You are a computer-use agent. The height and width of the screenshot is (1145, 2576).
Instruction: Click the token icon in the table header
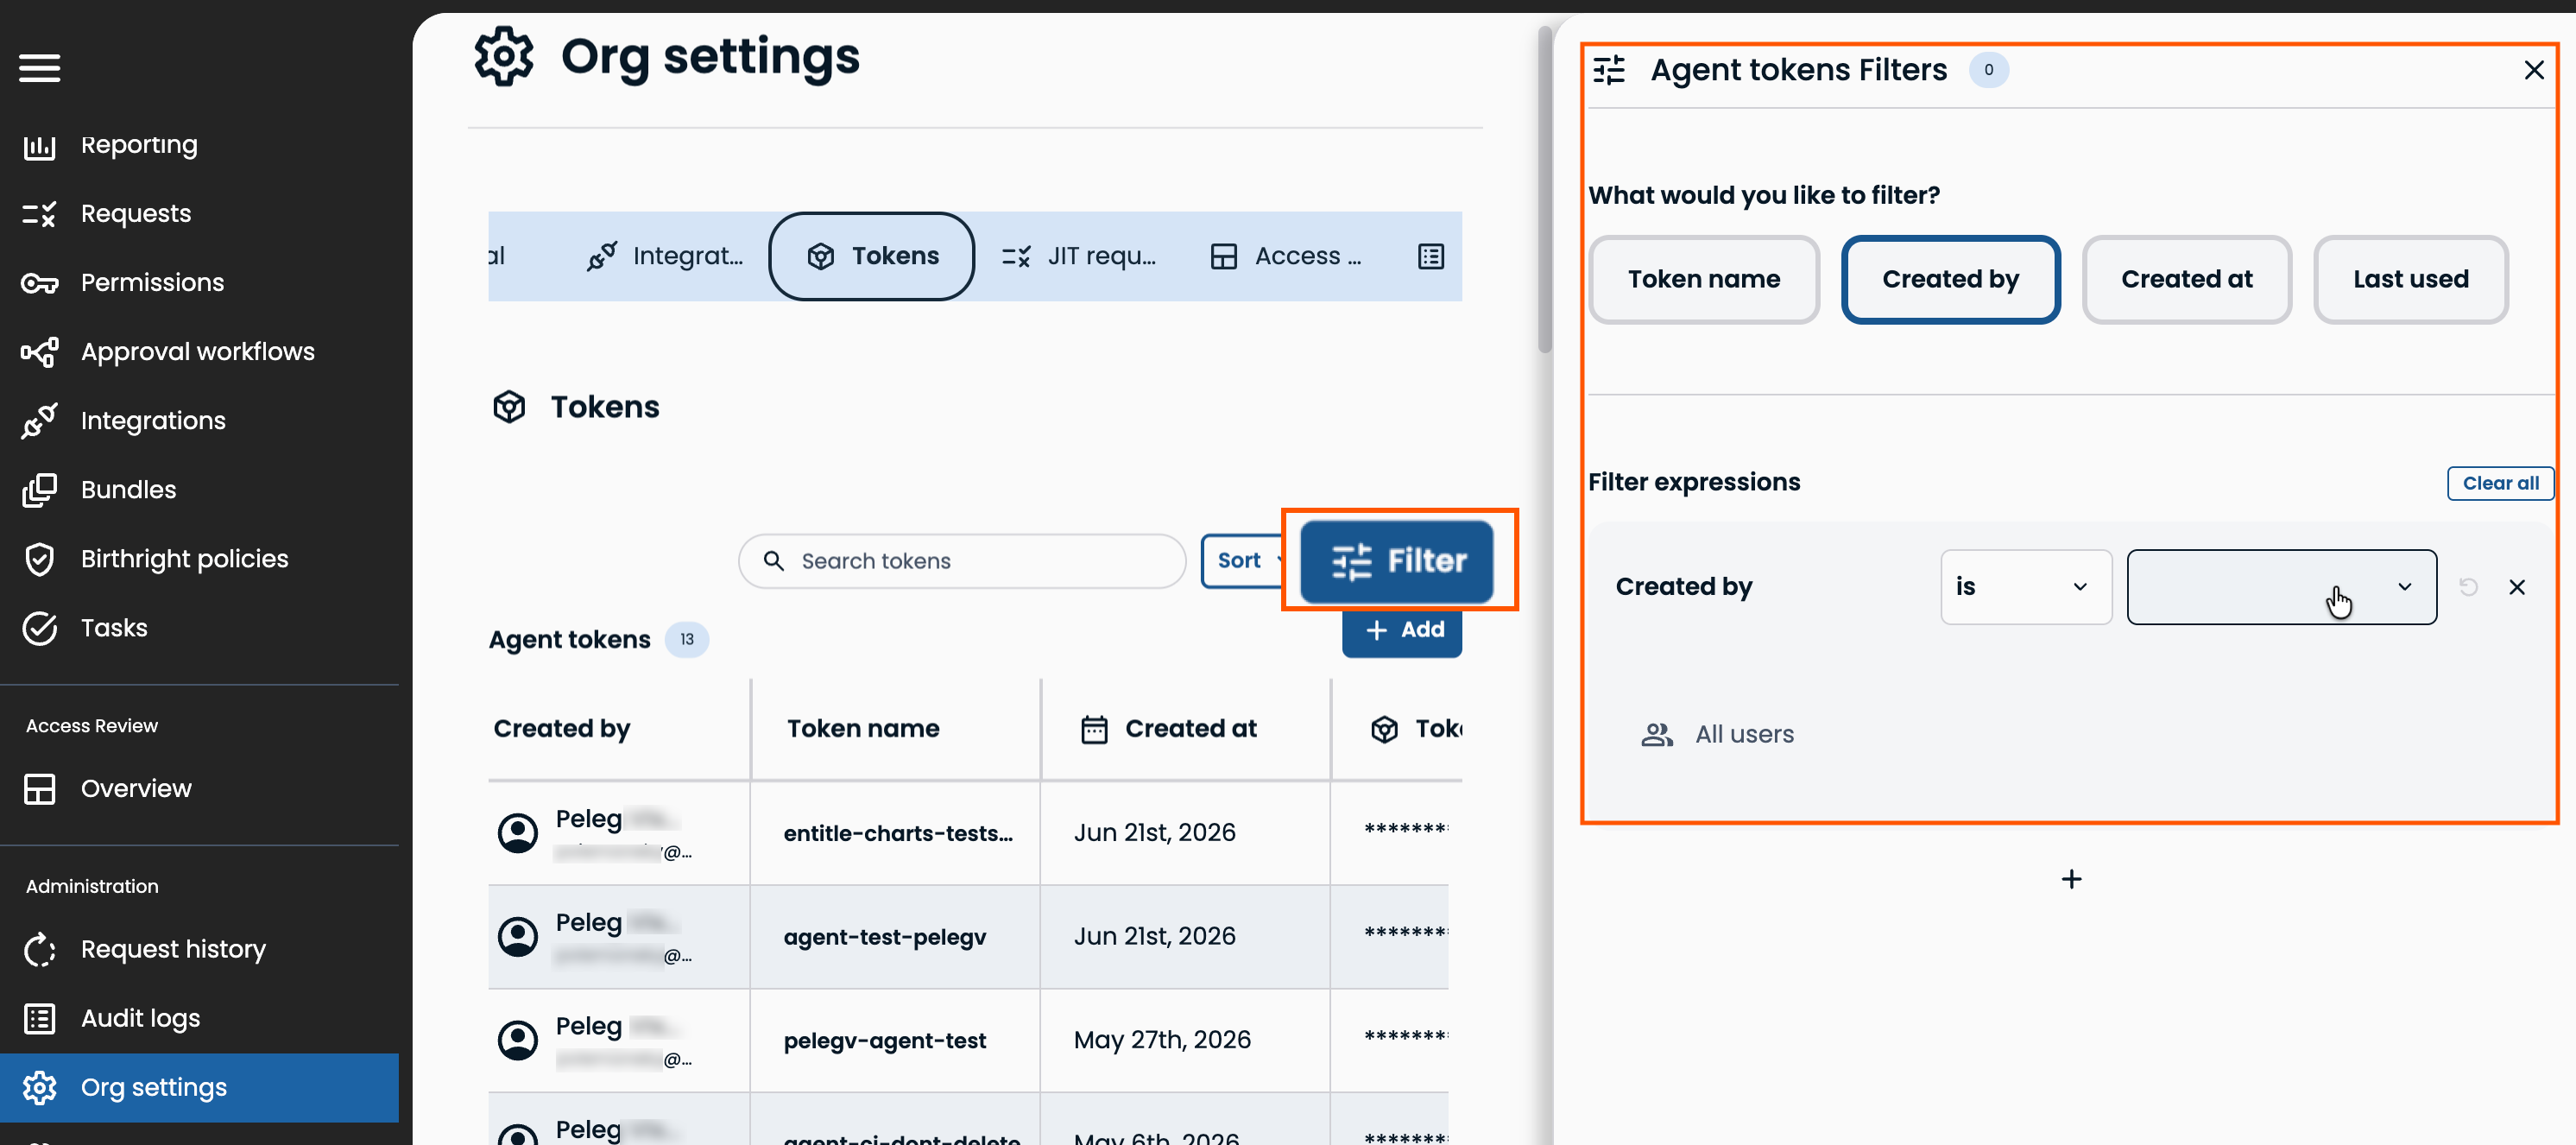click(1384, 730)
